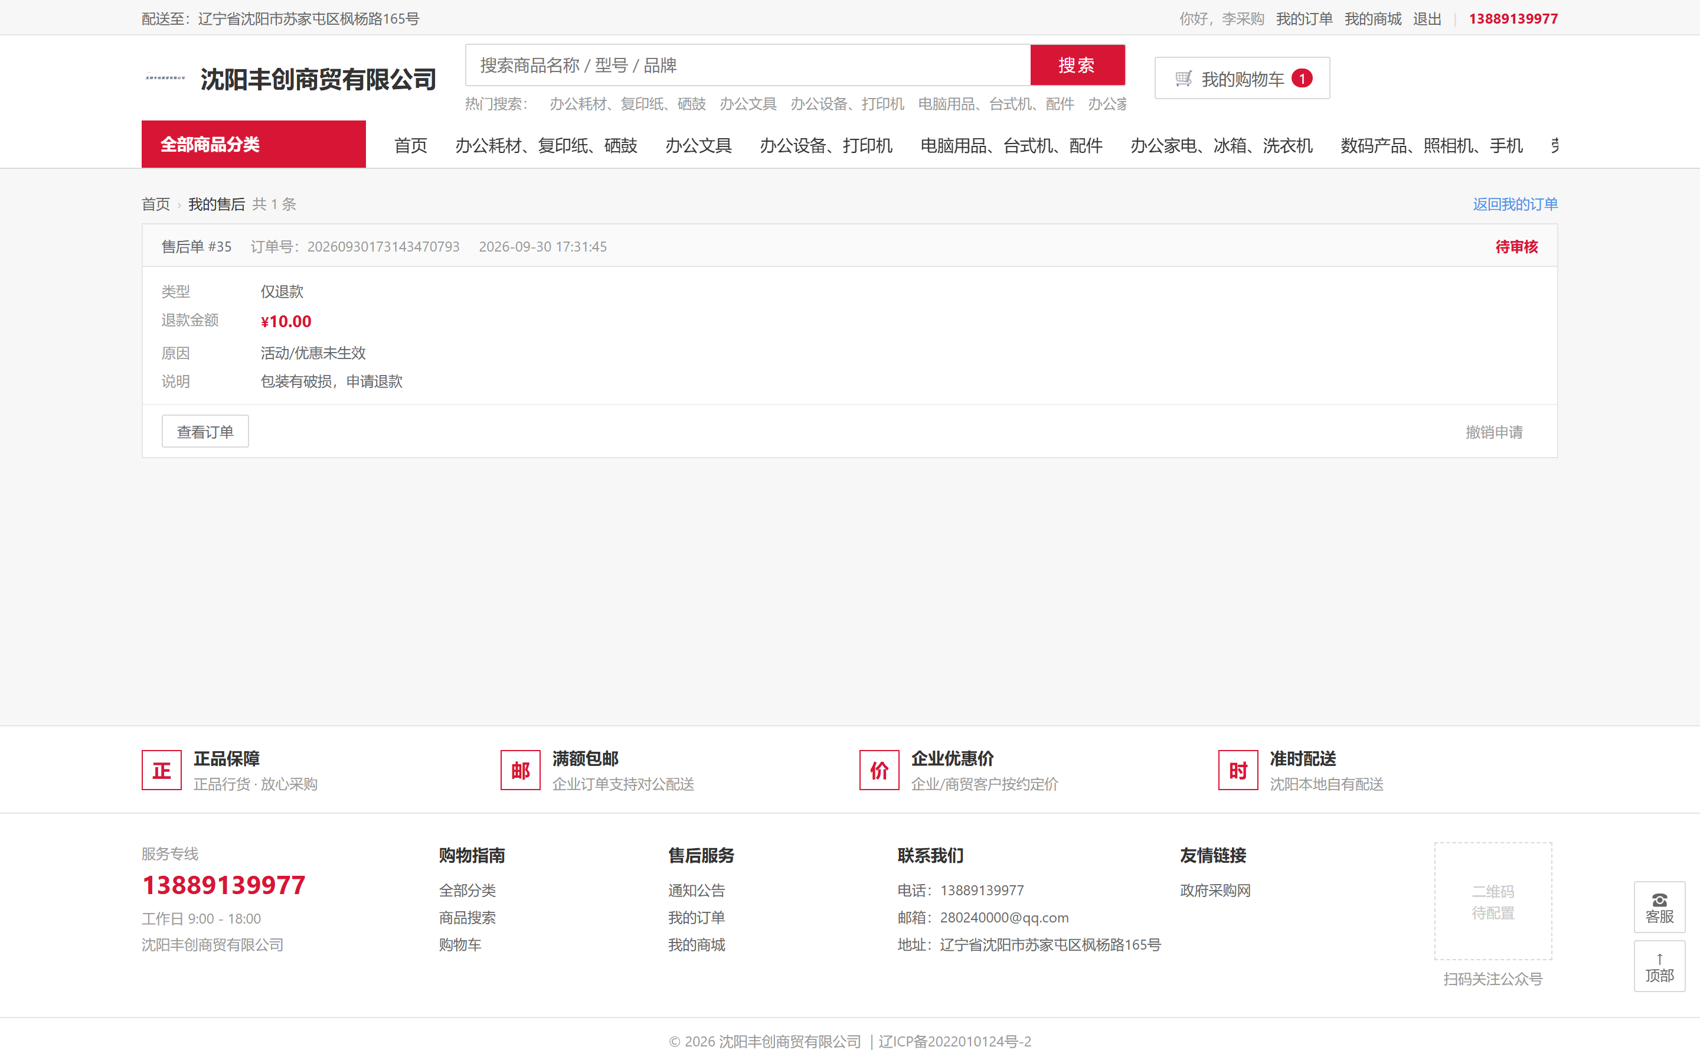
Task: Click the QR code placeholder box
Action: (1493, 901)
